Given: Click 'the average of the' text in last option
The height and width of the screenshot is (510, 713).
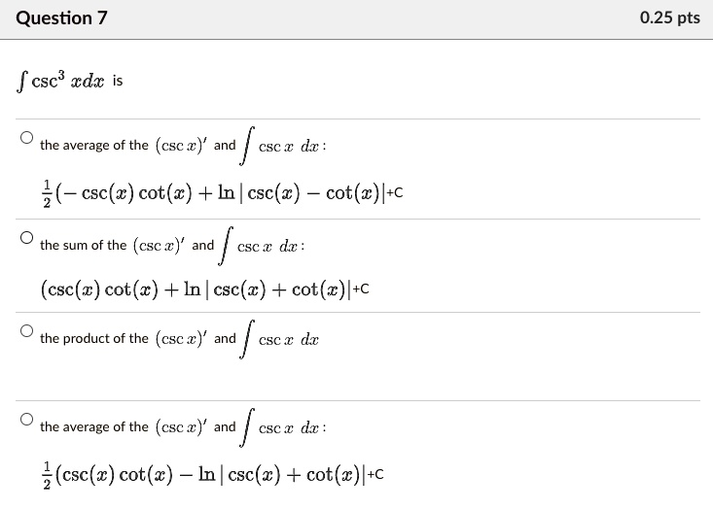Looking at the screenshot, I should tap(94, 426).
